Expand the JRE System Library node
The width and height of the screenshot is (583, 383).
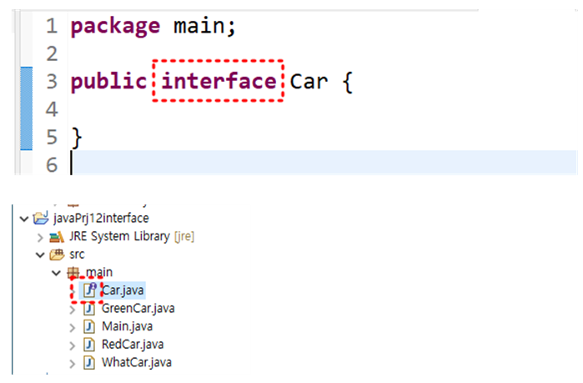pyautogui.click(x=40, y=237)
